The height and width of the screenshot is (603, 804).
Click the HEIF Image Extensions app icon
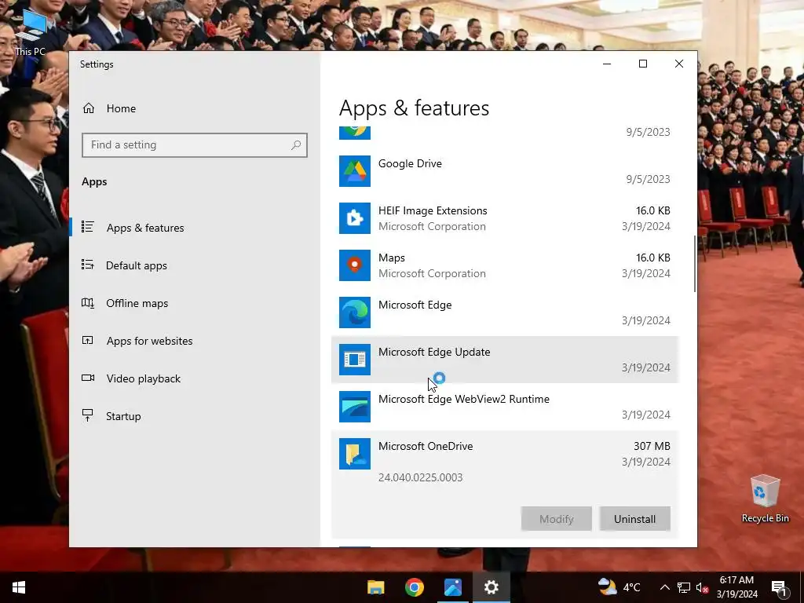click(x=355, y=218)
